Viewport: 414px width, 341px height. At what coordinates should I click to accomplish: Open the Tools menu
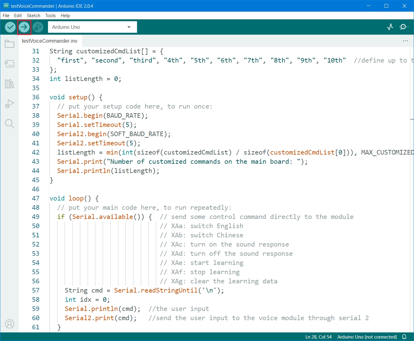pyautogui.click(x=50, y=16)
